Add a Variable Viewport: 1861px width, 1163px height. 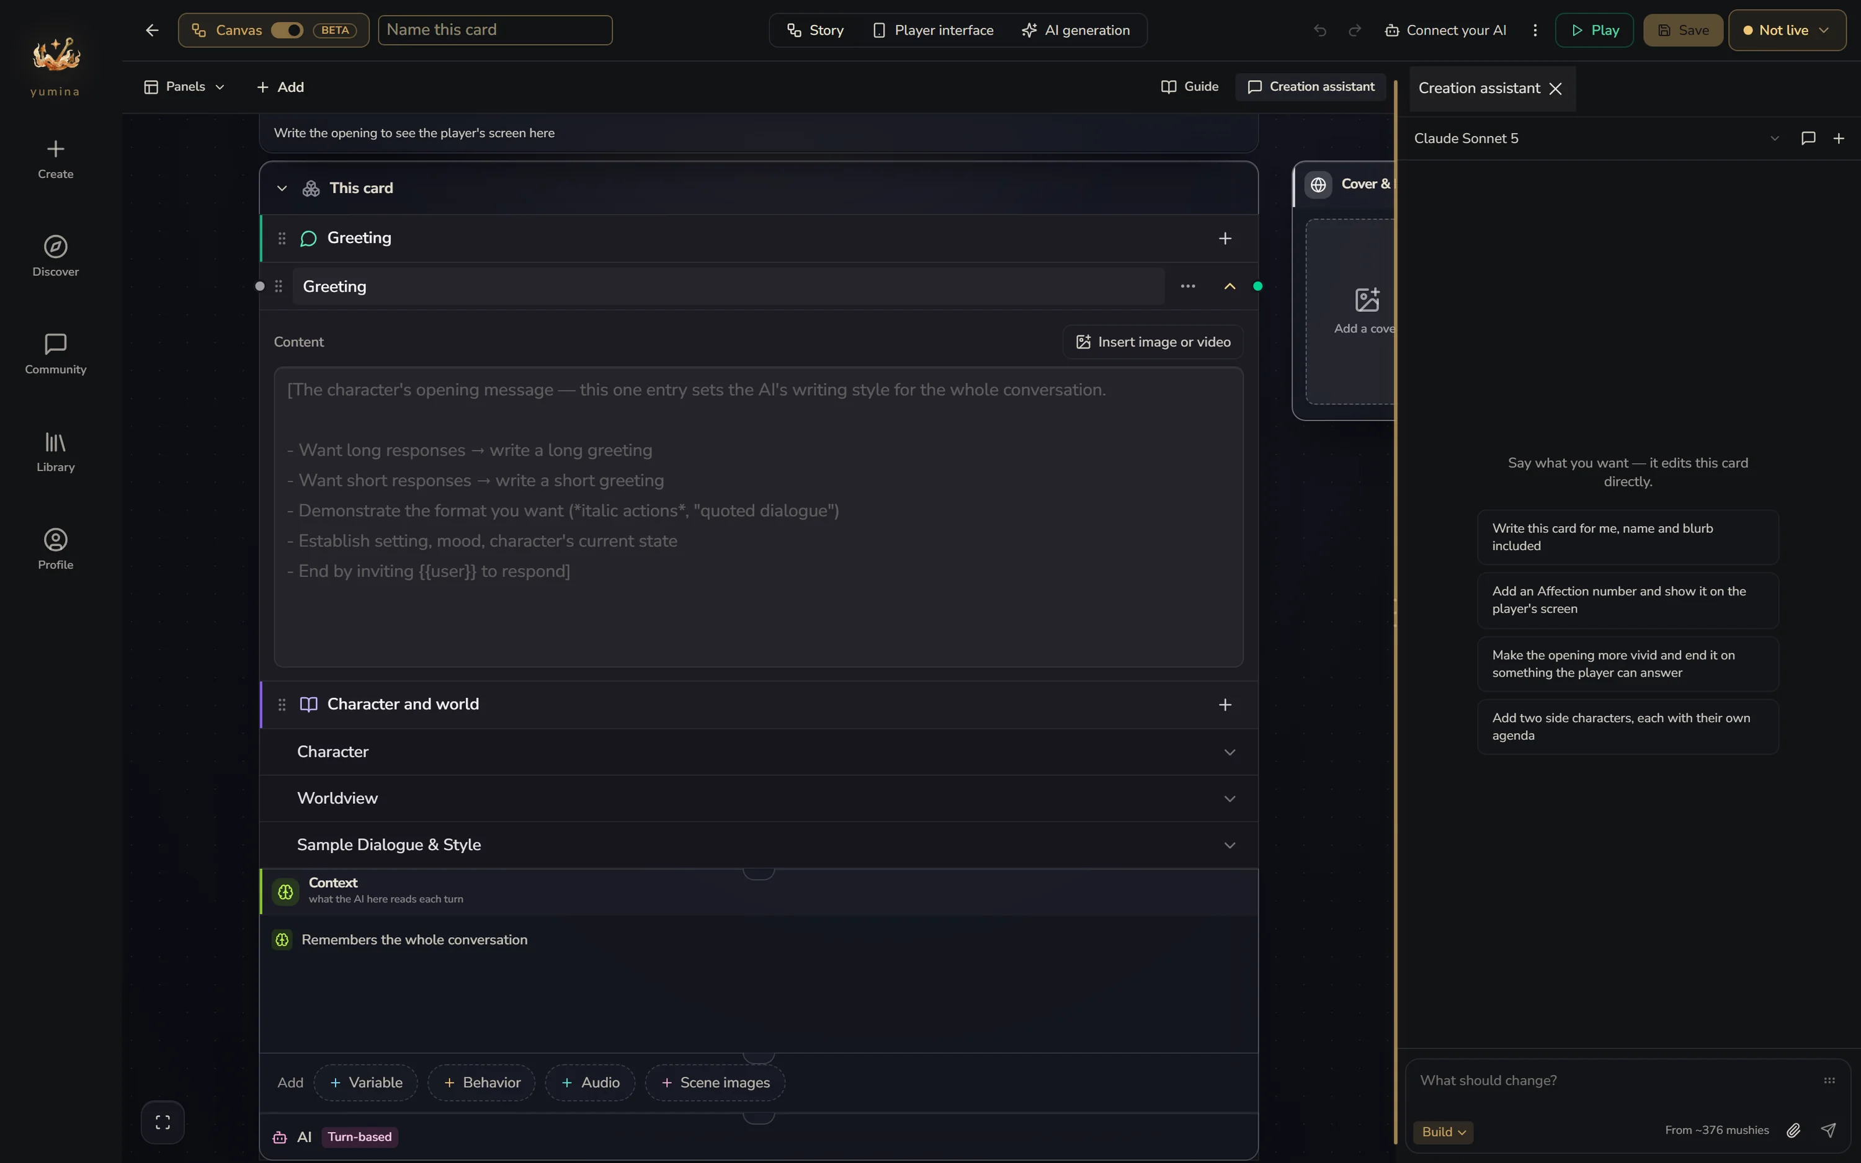(365, 1082)
